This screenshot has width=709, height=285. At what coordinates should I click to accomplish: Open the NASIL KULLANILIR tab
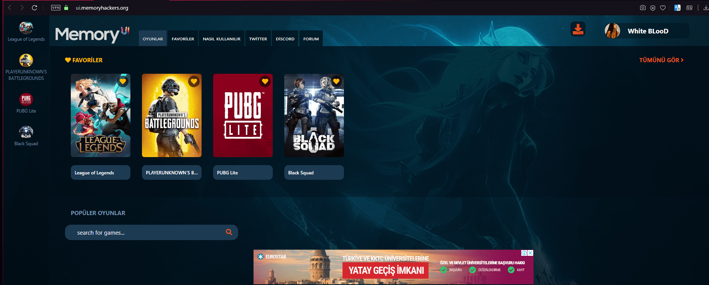(222, 38)
